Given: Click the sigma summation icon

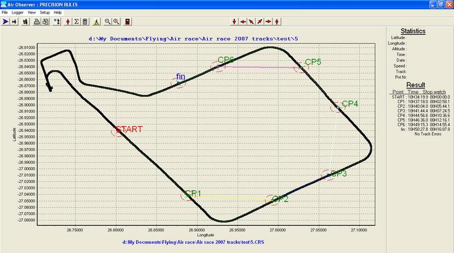Looking at the screenshot, I should [77, 22].
